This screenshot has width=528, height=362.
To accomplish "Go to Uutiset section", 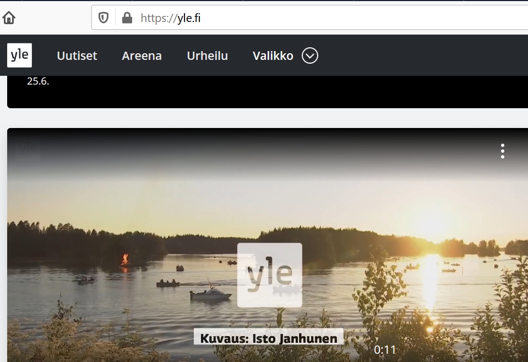I will pos(77,55).
